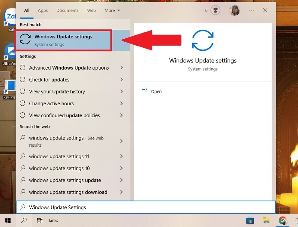This screenshot has height=227, width=298.
Task: Launch Microsoft Store from the taskbar
Action: pos(250,220)
